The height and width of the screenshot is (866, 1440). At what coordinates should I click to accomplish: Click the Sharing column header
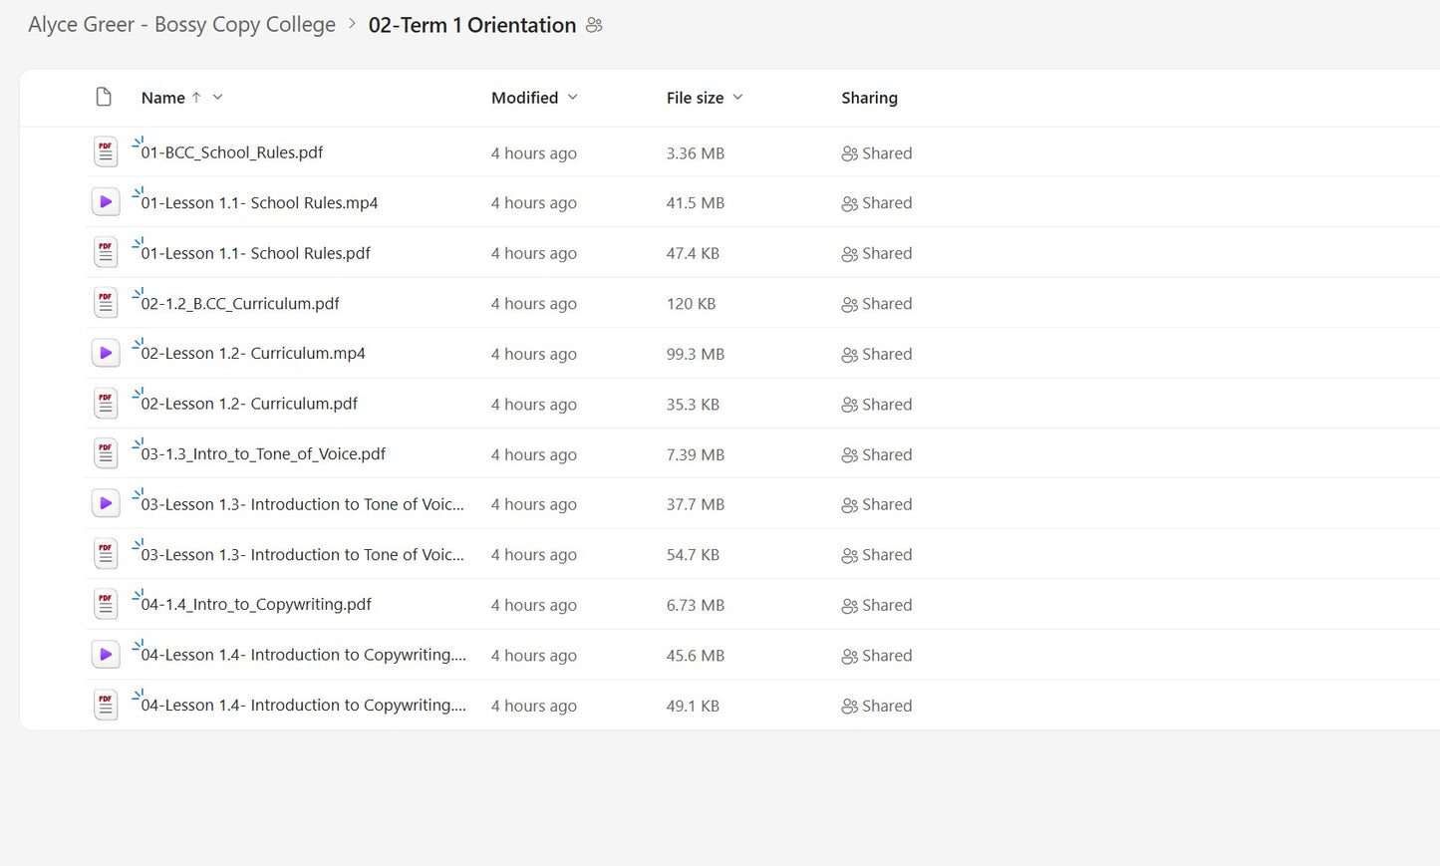pos(869,98)
